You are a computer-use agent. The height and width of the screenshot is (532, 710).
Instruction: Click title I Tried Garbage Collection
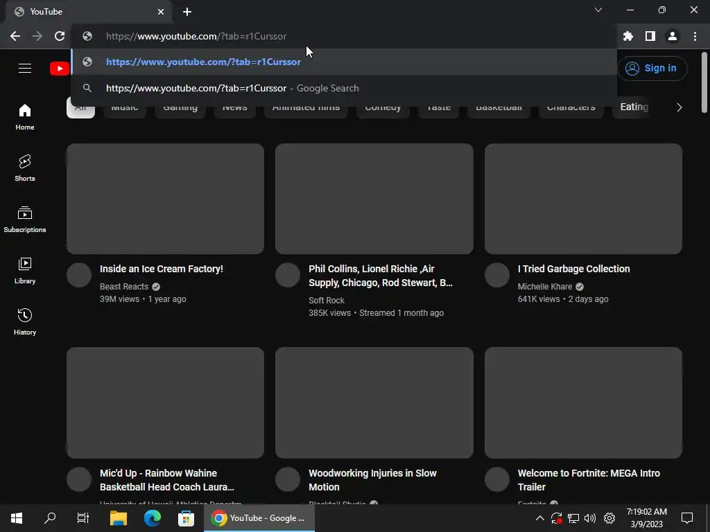[573, 269]
